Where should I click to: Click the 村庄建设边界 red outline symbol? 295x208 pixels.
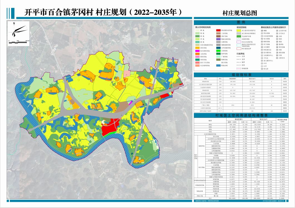click(x=239, y=48)
